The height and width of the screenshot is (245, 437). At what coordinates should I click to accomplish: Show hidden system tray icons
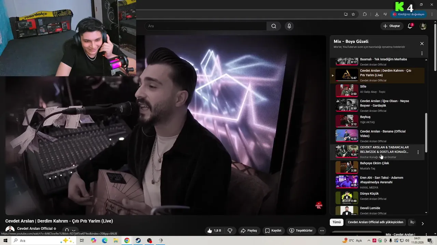pyautogui.click(x=369, y=241)
